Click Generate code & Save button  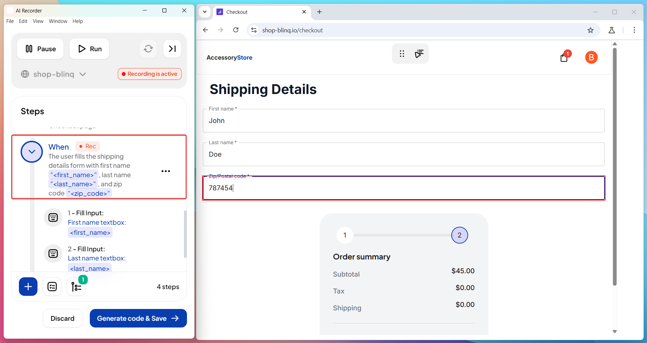(x=138, y=318)
